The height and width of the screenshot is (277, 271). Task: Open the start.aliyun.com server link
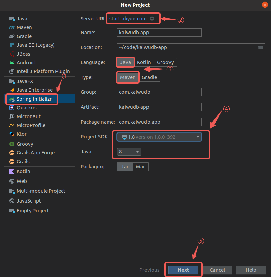pyautogui.click(x=128, y=19)
